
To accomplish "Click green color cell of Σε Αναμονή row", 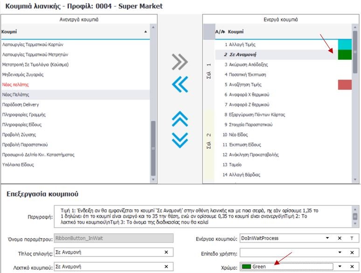I will click(344, 55).
